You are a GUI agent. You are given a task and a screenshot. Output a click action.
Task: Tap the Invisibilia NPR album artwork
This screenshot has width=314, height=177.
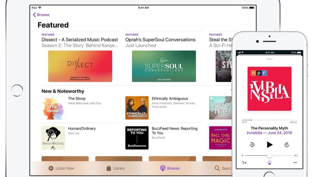pos(270,89)
